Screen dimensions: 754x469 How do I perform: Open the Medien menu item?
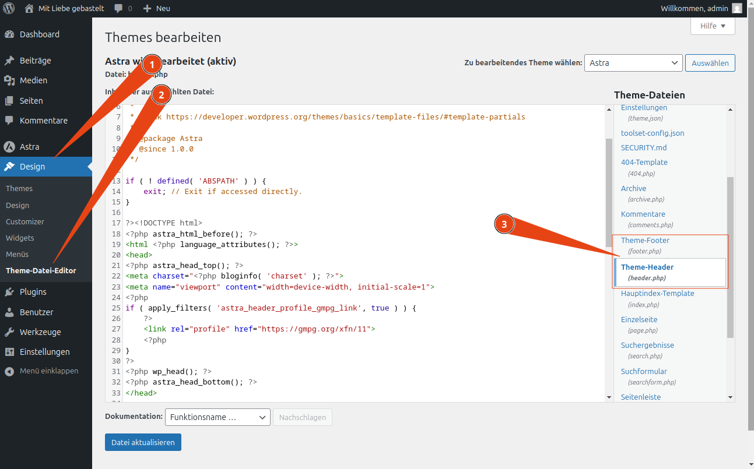(x=46, y=80)
